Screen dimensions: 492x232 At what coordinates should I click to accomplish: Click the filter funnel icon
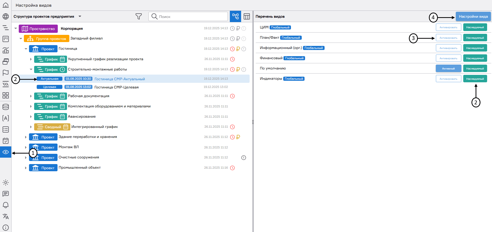pyautogui.click(x=139, y=16)
